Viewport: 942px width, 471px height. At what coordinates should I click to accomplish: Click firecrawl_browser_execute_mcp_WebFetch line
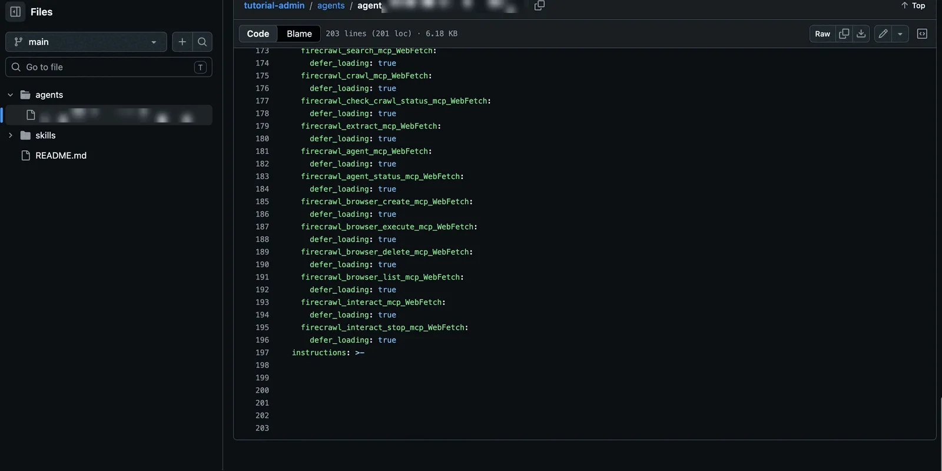(x=389, y=227)
